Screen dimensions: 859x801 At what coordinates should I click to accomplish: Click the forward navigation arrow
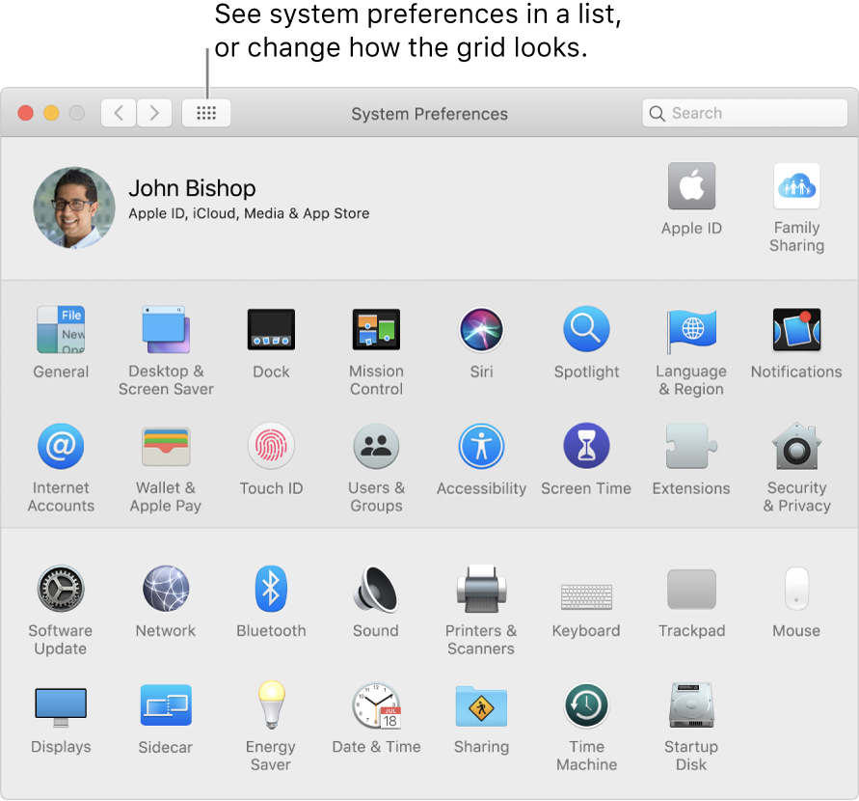click(154, 113)
